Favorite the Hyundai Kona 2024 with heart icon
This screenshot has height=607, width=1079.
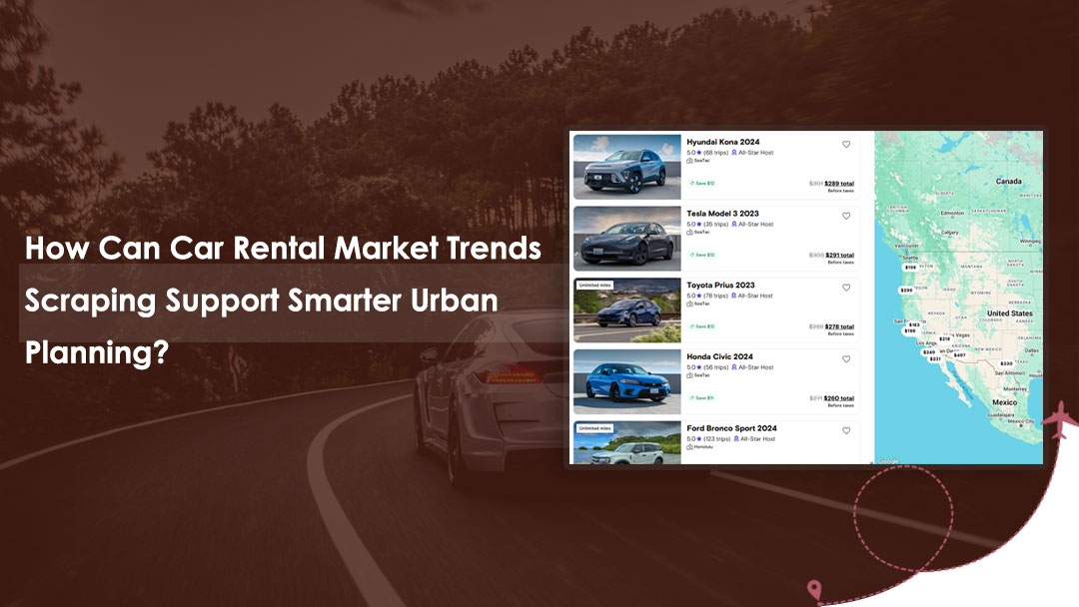pos(846,144)
